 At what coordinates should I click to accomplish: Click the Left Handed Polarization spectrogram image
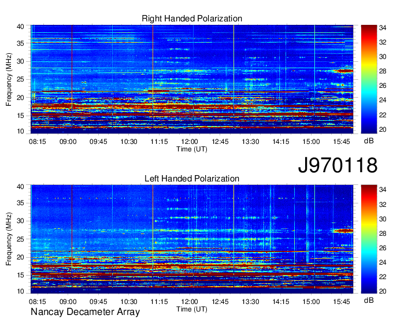(x=192, y=239)
